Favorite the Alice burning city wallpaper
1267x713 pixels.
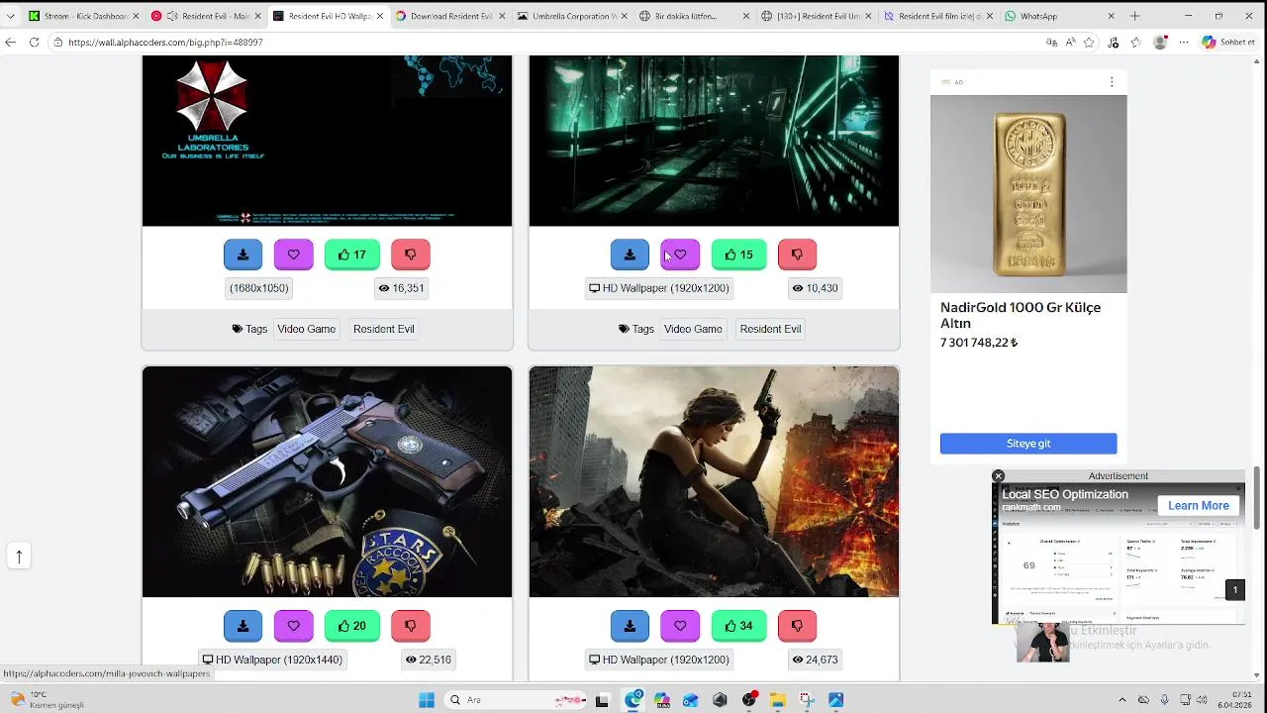point(680,626)
